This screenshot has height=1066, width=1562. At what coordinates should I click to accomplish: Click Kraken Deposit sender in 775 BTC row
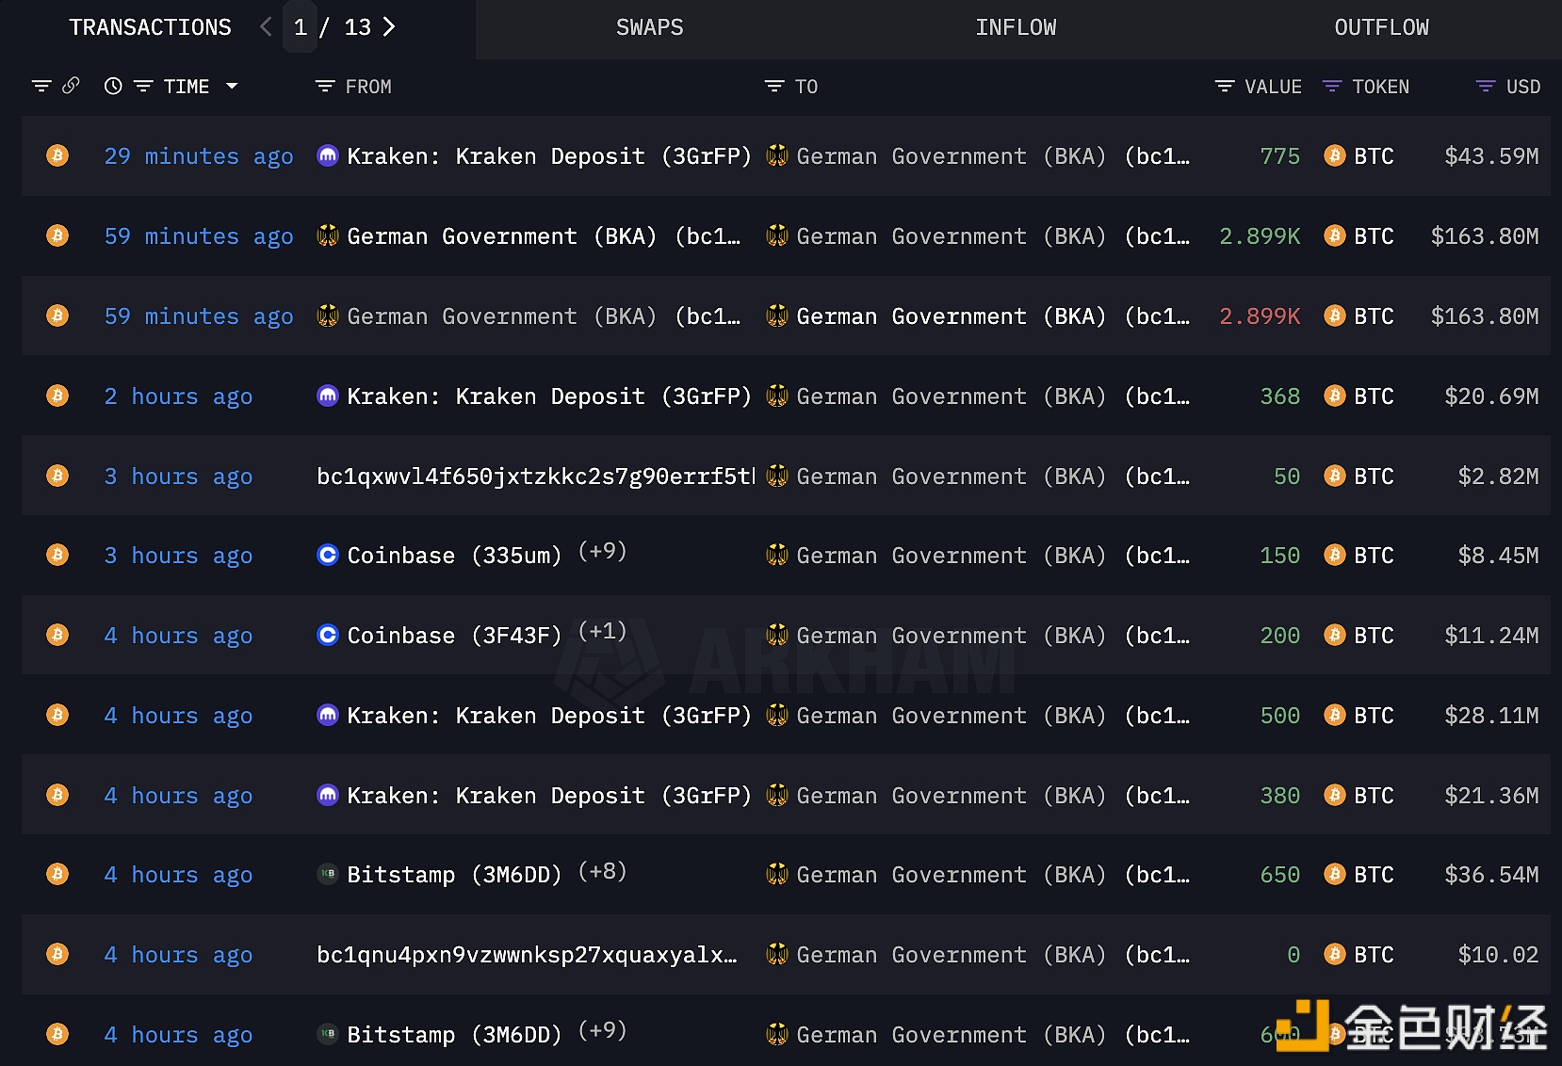(x=549, y=156)
